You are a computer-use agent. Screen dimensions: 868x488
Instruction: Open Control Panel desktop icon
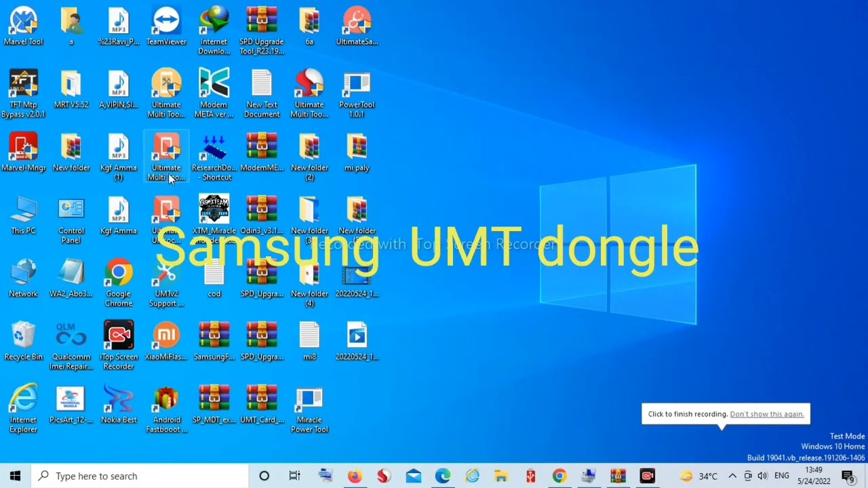71,220
